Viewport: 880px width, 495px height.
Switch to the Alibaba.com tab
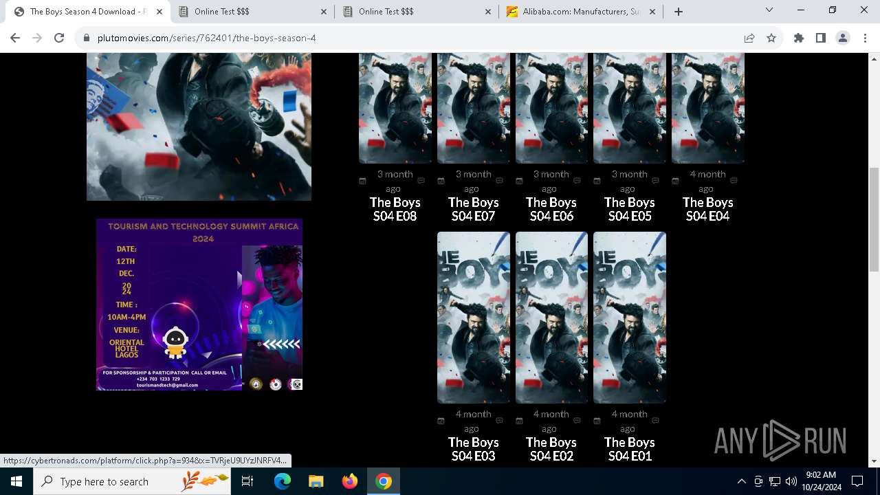[x=581, y=12]
